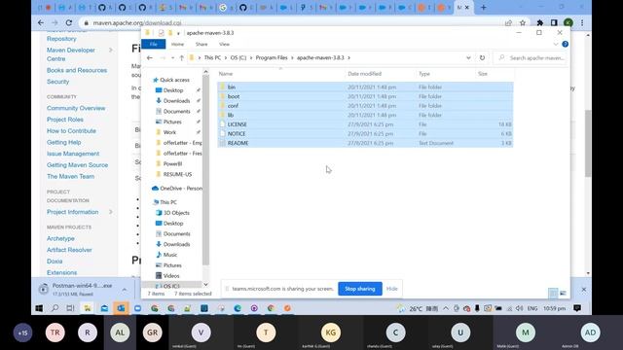Bookmark page with star icon
Viewport: 623px width, 350px height.
(x=523, y=23)
